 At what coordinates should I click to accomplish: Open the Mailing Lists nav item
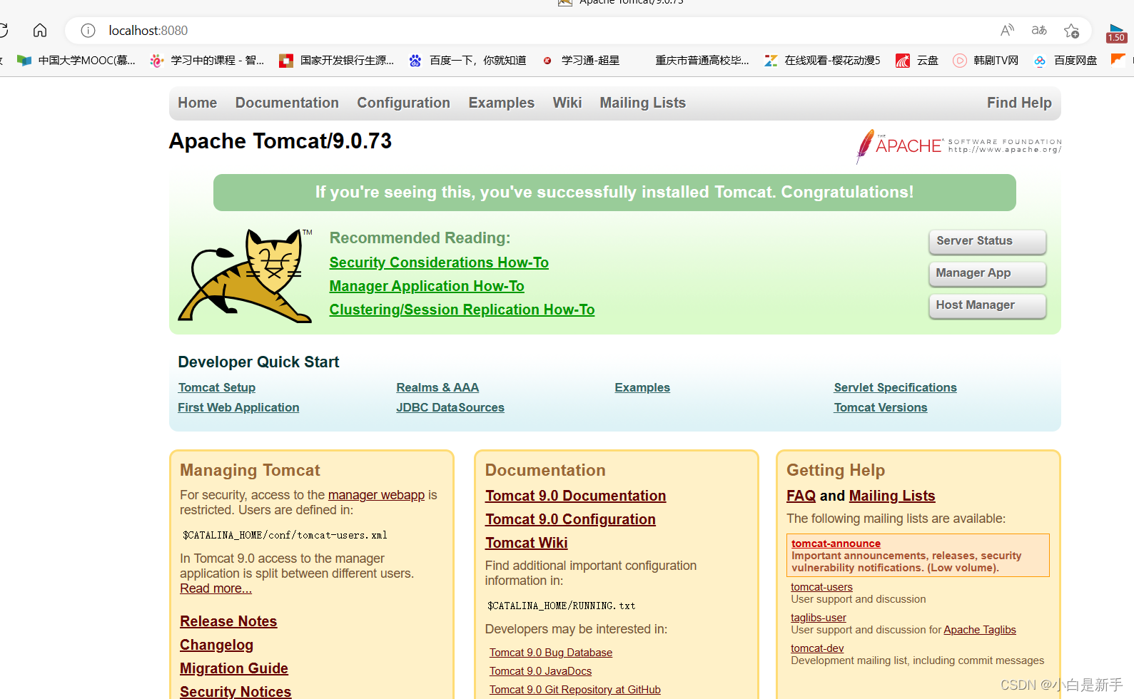click(x=642, y=103)
